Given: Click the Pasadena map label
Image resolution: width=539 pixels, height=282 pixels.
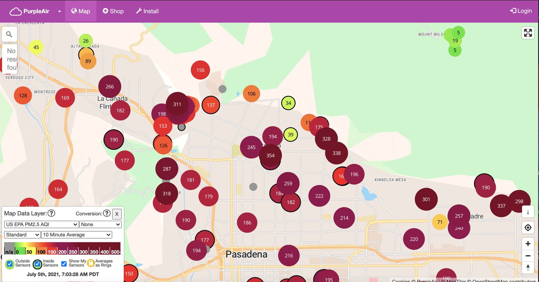Looking at the screenshot, I should (246, 254).
